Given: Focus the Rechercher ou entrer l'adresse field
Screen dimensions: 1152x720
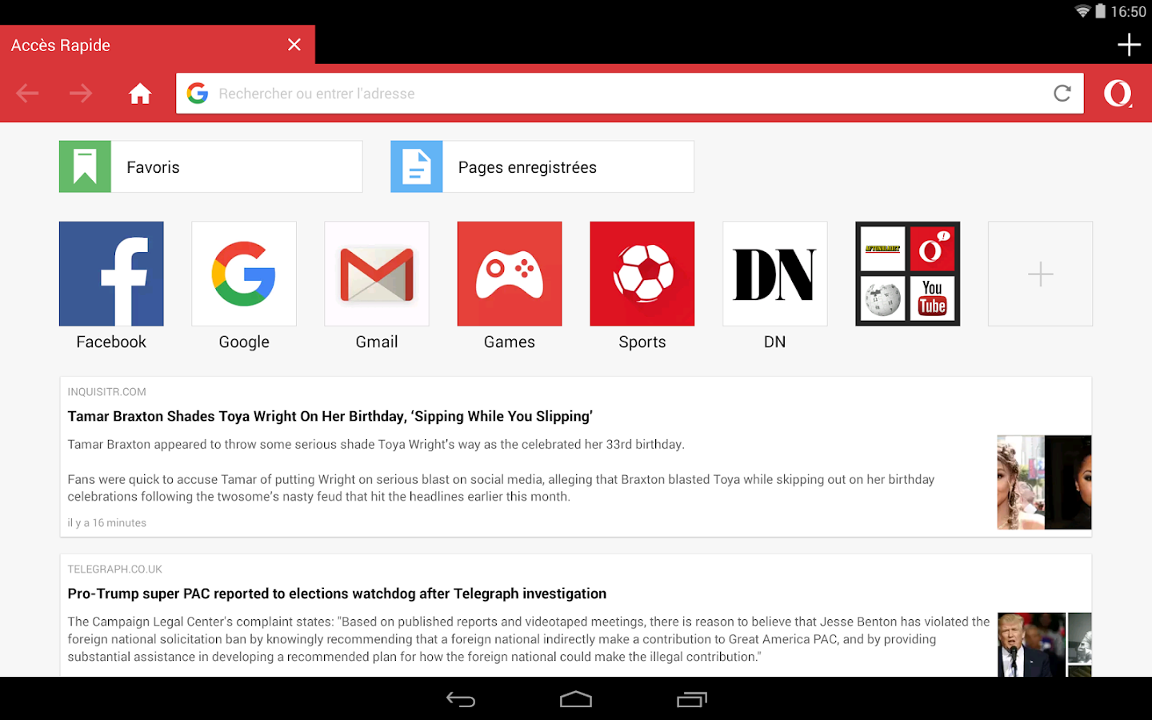Looking at the screenshot, I should [x=630, y=94].
